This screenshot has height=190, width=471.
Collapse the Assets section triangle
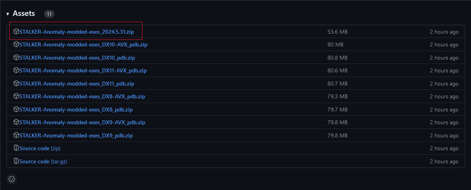(8, 14)
